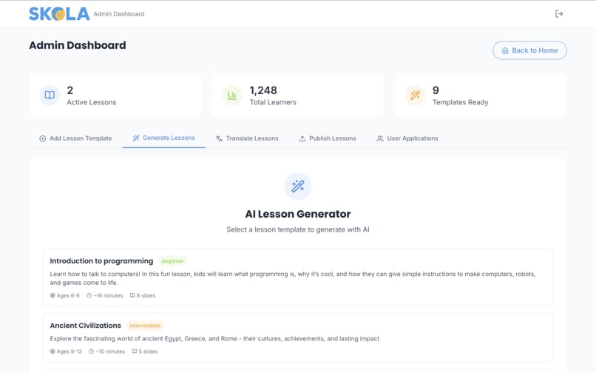The image size is (596, 373).
Task: Open the Publish Lessons tab
Action: pos(328,138)
